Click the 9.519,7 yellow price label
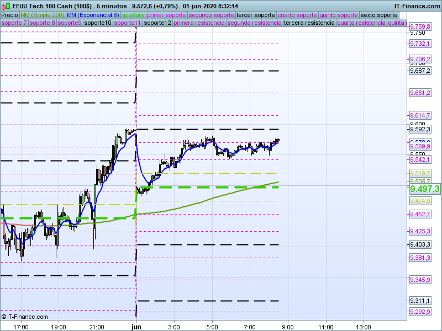This screenshot has width=442, height=331. [x=420, y=173]
